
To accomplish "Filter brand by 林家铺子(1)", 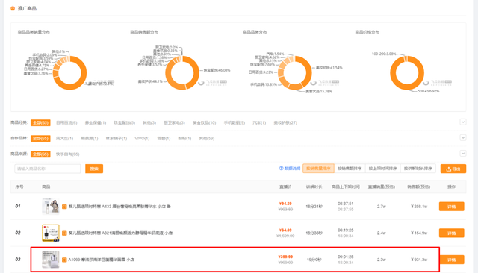I will pyautogui.click(x=117, y=139).
